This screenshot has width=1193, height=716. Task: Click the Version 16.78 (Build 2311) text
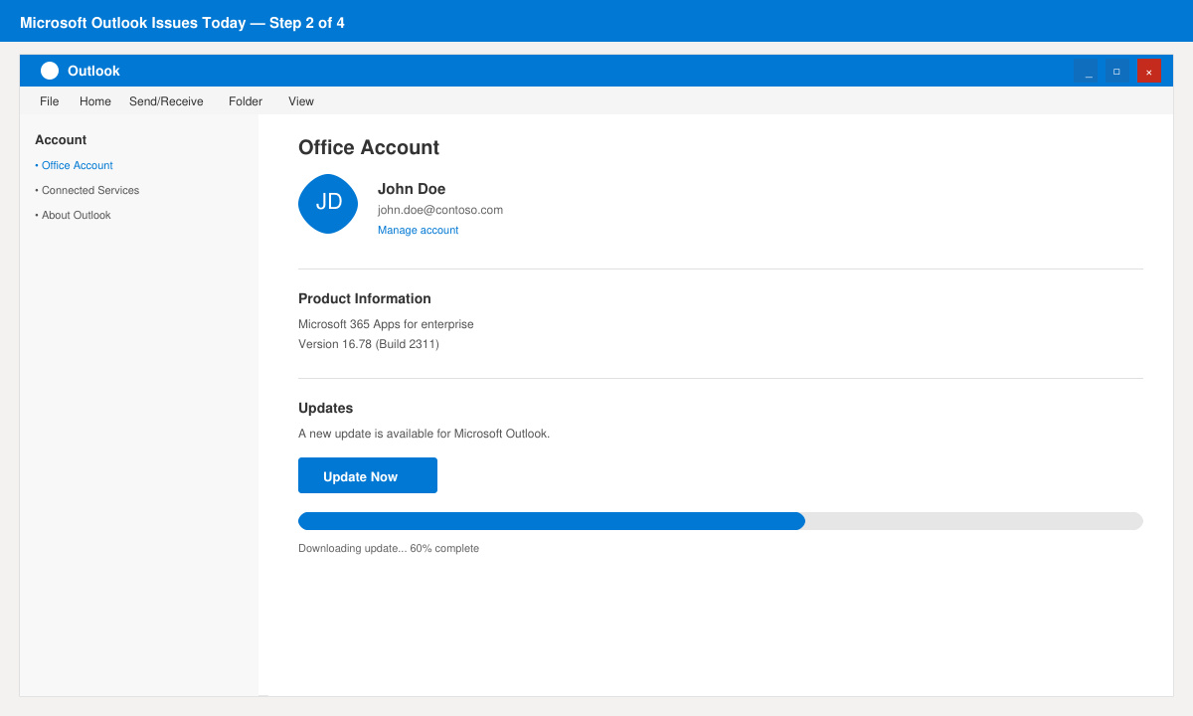369,344
